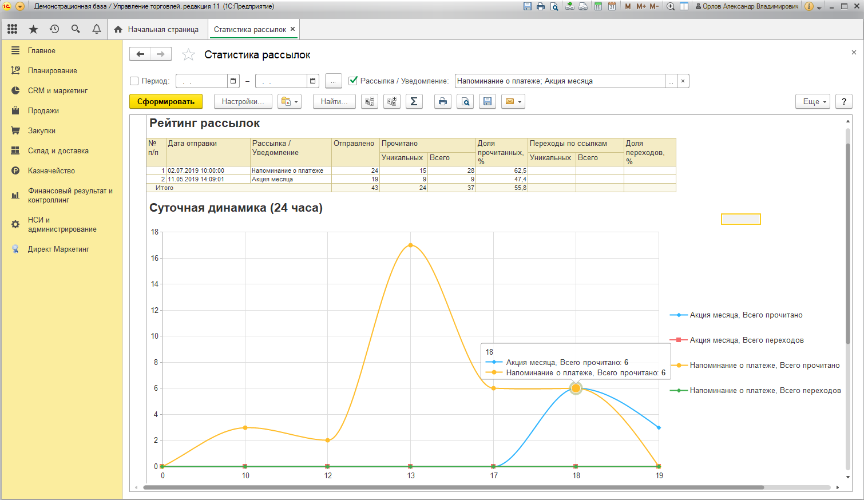Open the application main menu dropdown arrow
864x500 pixels.
20,6
